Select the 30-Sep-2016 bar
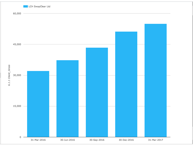Viewport: 193px width, 145px height. pos(97,92)
